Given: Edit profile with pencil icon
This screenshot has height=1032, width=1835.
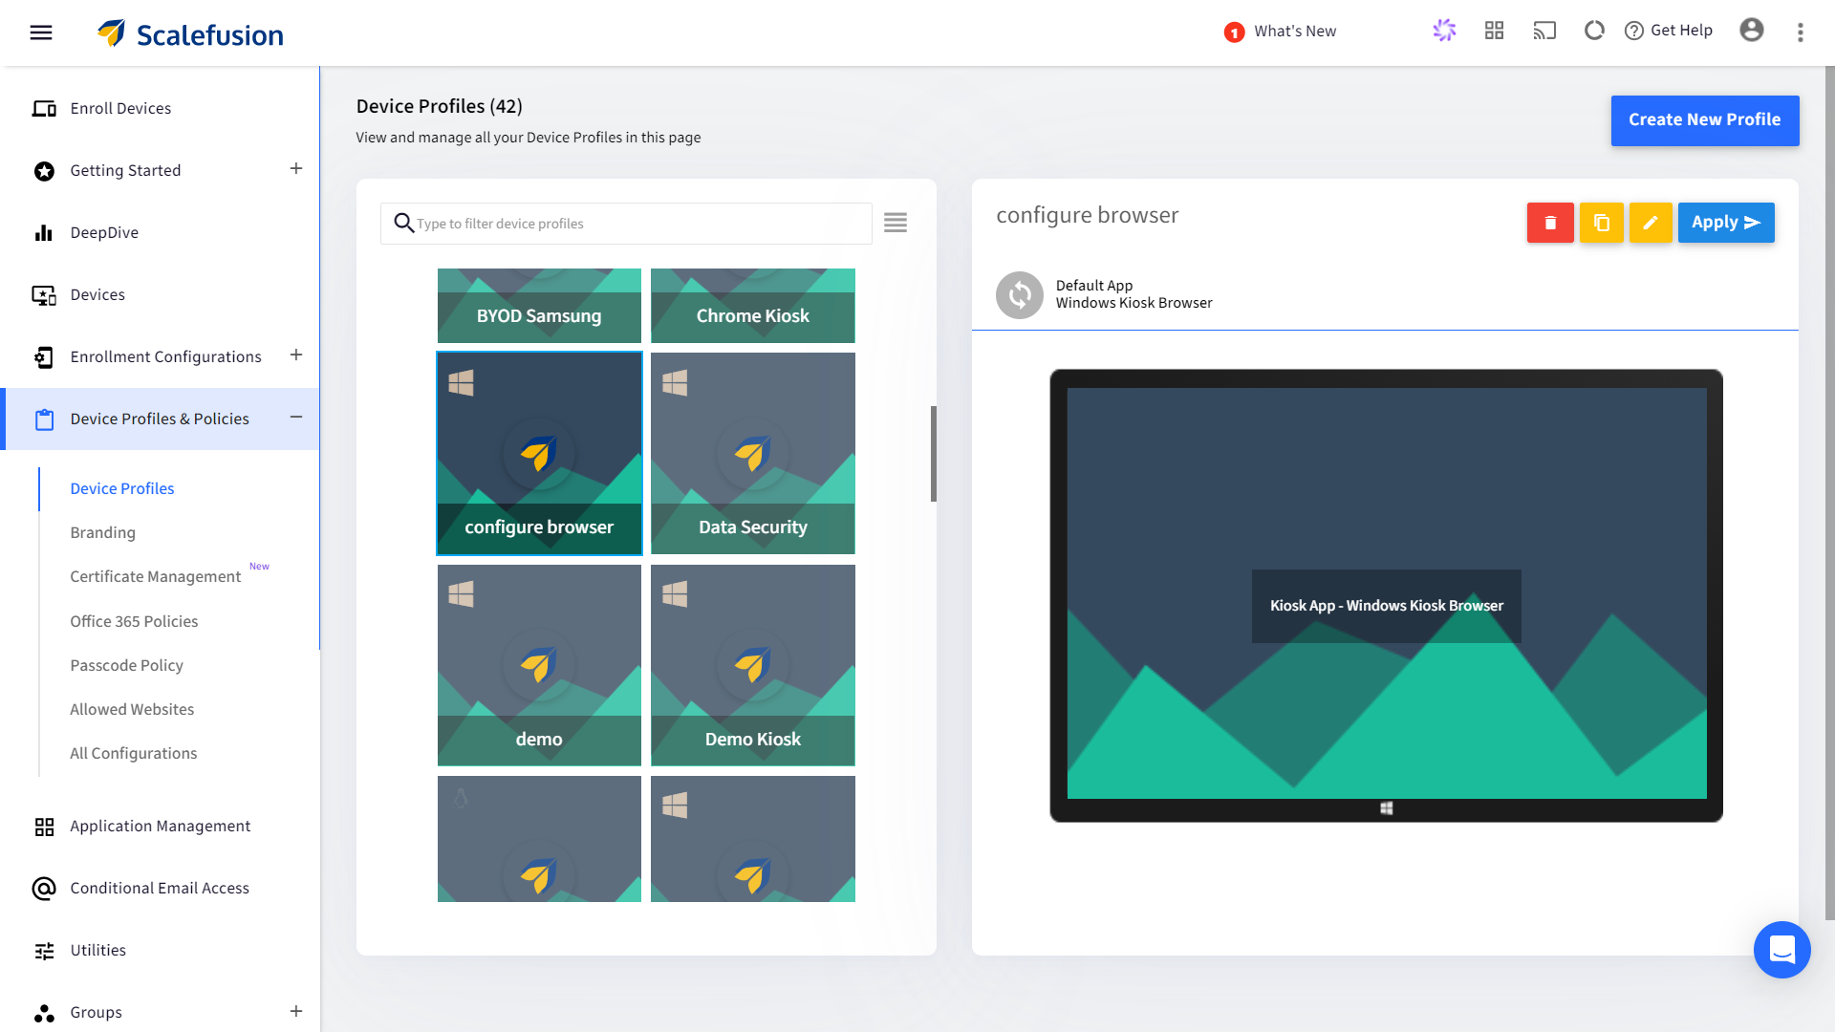Looking at the screenshot, I should click(1651, 223).
